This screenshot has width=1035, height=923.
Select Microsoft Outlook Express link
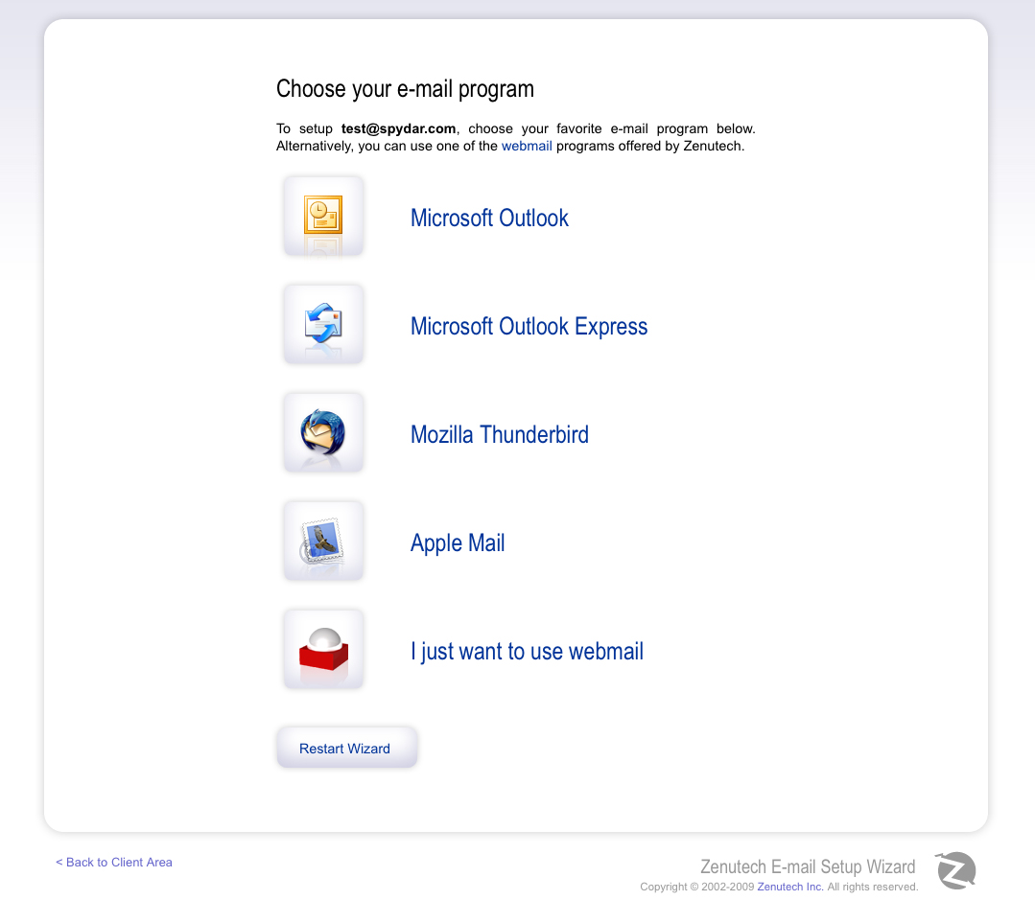tap(529, 327)
